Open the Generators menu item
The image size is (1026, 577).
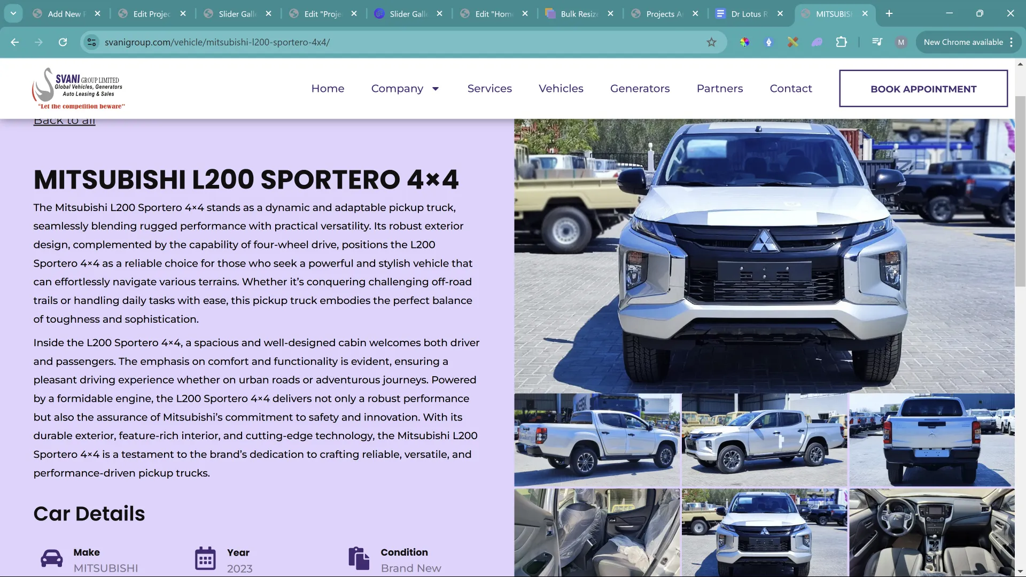pyautogui.click(x=640, y=89)
